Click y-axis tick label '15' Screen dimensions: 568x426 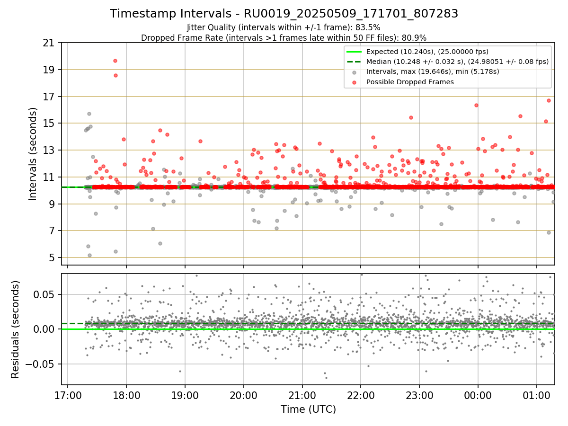[49, 124]
